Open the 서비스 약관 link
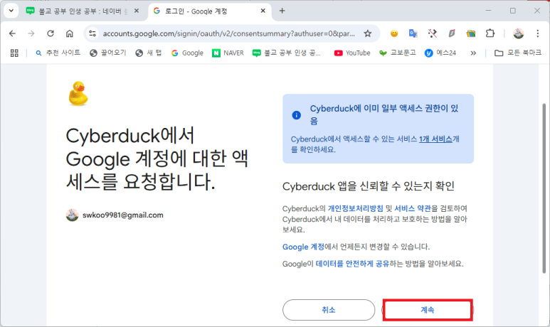Image resolution: width=550 pixels, height=327 pixels. (x=413, y=208)
